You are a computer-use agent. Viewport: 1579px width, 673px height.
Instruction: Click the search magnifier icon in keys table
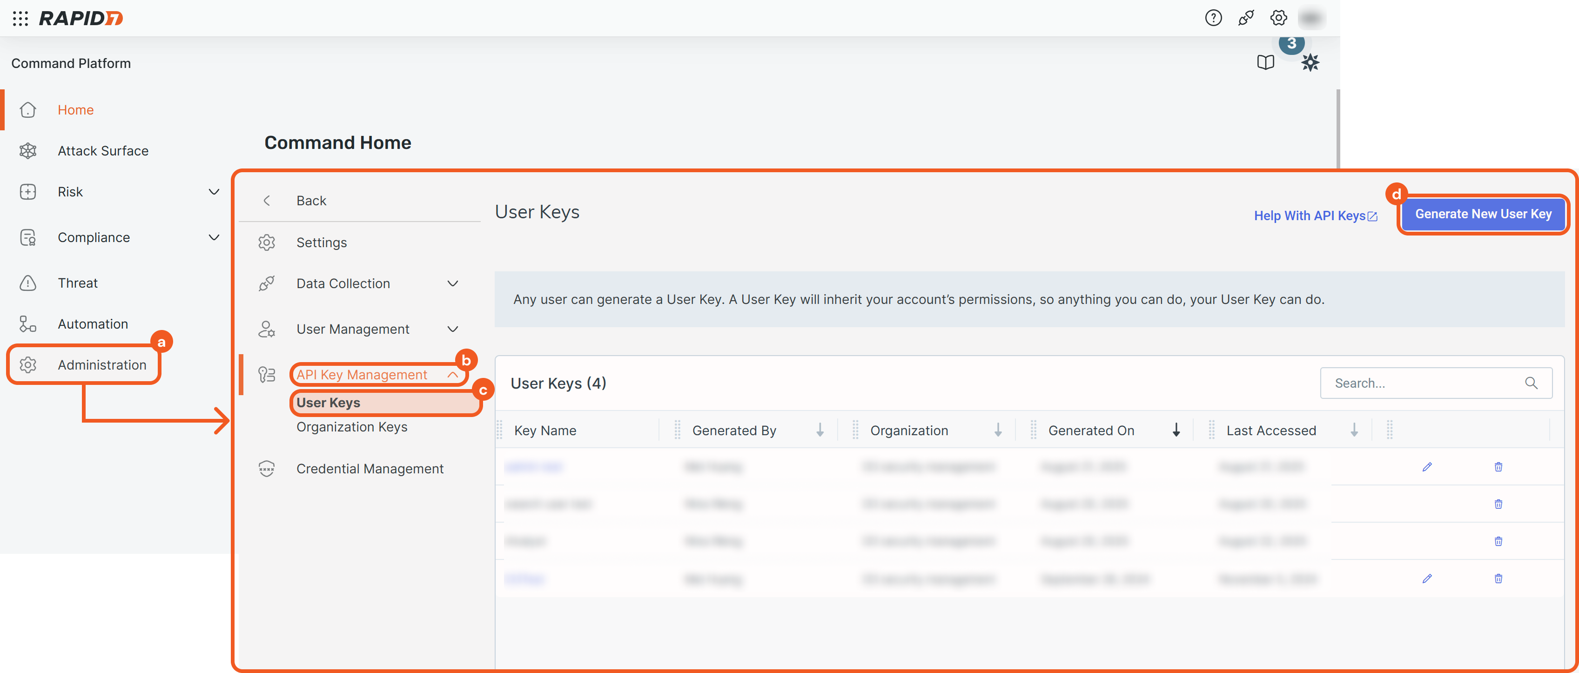pos(1531,383)
